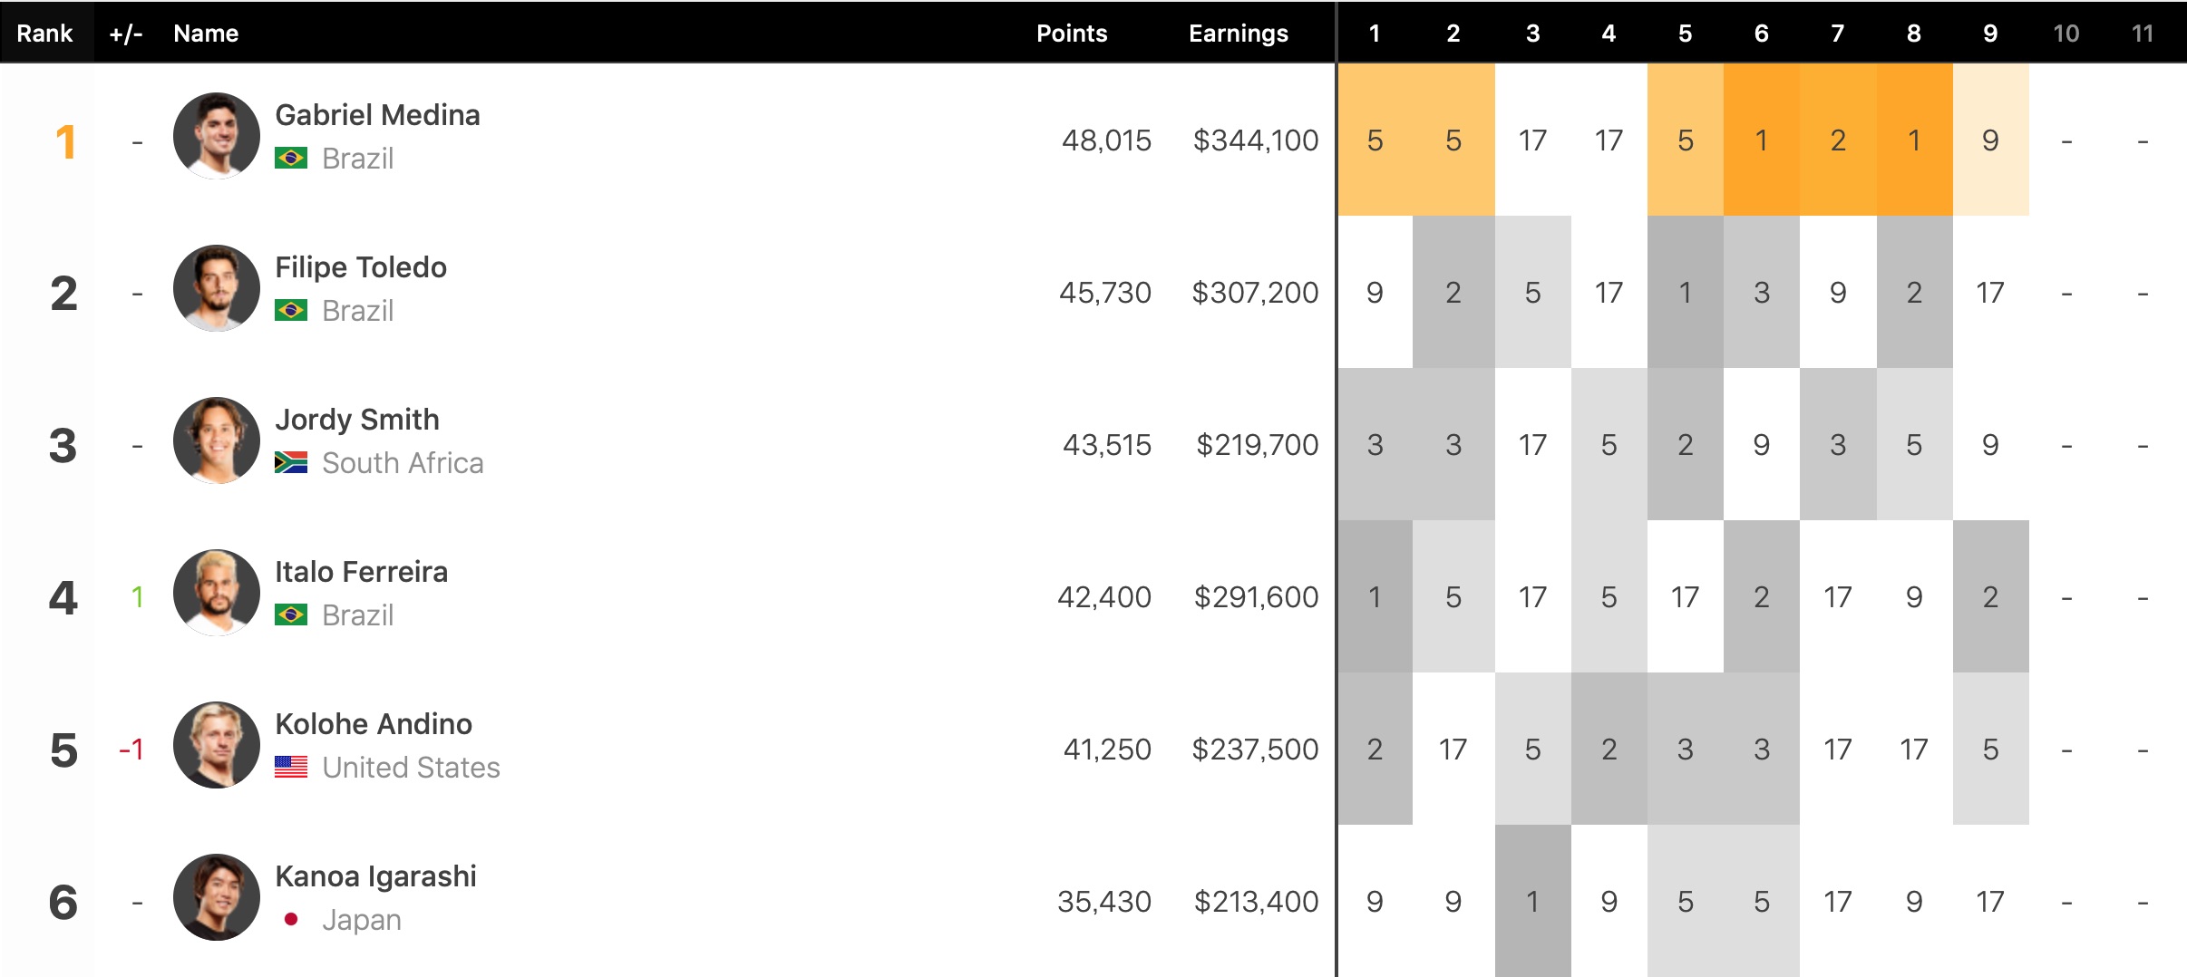Click Jordy Smith's profile photo
Screen dimensions: 2187x977
click(217, 440)
